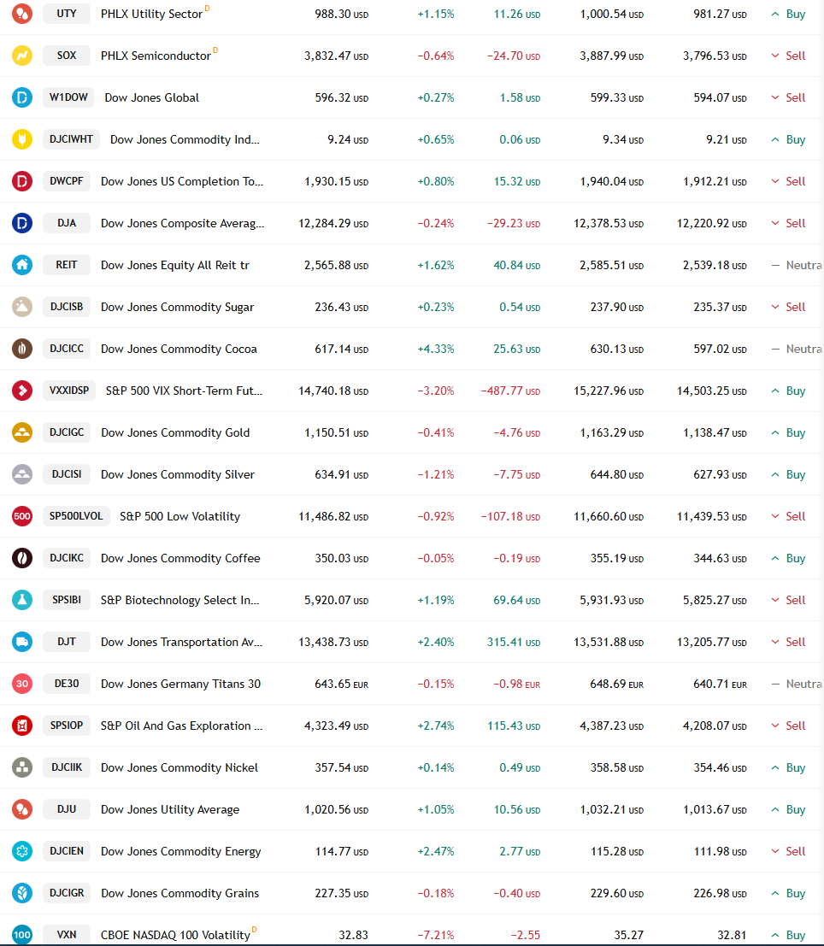Click the Buy rating for VXXIDSP

click(788, 391)
